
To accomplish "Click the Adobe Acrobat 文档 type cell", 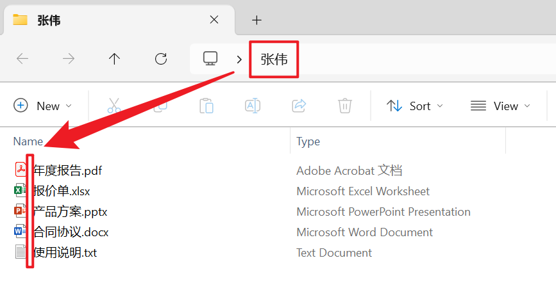I will tap(350, 171).
